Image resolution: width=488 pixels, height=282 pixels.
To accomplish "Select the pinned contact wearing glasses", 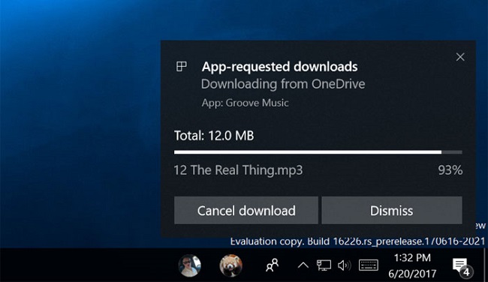I will (189, 265).
